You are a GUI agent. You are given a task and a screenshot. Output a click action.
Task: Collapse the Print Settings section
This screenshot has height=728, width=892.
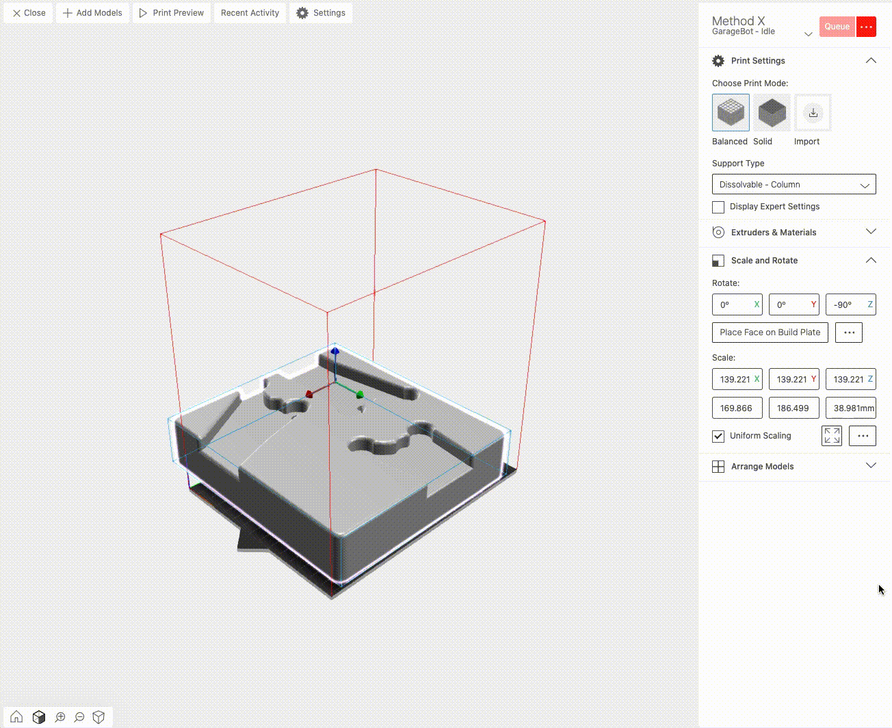pos(871,60)
